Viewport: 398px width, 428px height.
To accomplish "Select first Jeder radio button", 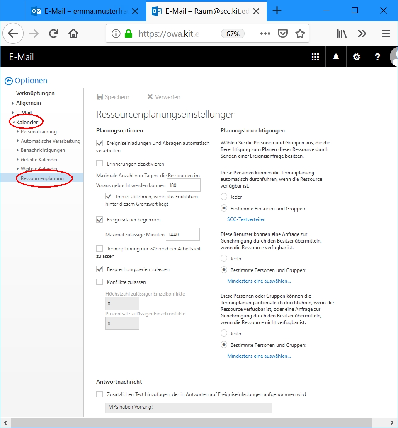I will click(224, 197).
